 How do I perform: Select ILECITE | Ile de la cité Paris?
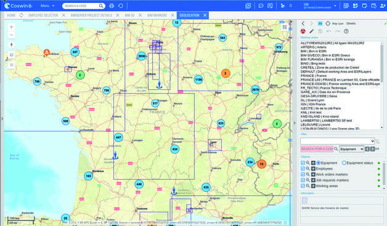pyautogui.click(x=320, y=108)
